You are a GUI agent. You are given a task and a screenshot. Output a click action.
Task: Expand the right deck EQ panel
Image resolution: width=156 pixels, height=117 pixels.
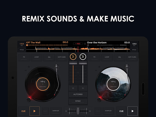(119, 57)
